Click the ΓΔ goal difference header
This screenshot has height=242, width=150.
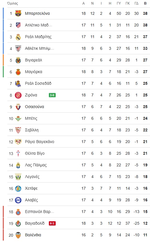(x=136, y=3)
